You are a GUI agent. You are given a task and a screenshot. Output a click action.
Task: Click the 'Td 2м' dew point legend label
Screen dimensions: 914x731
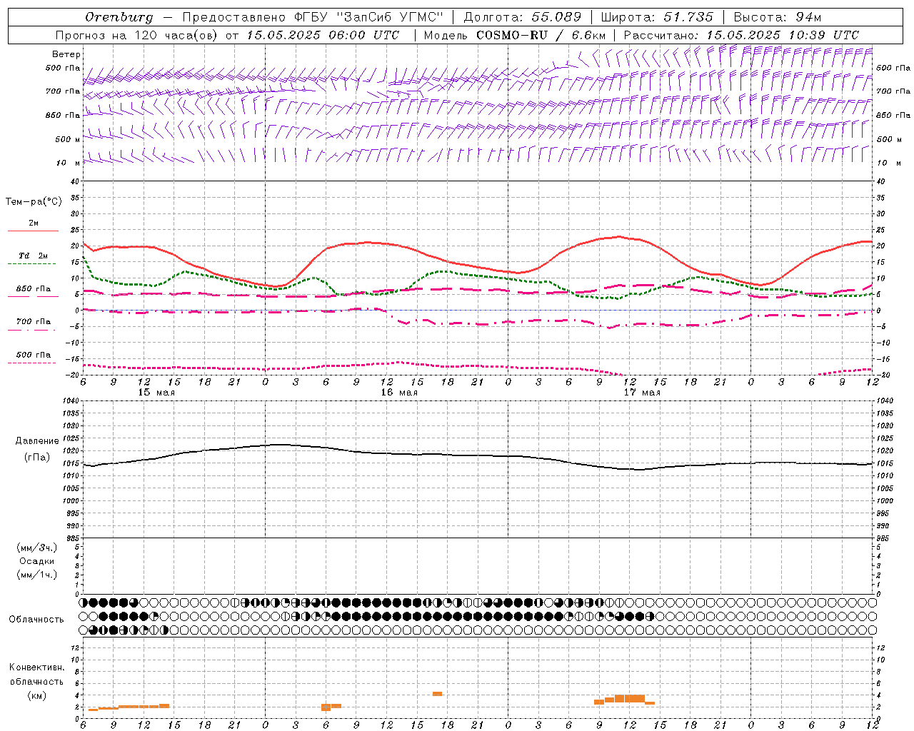click(33, 256)
